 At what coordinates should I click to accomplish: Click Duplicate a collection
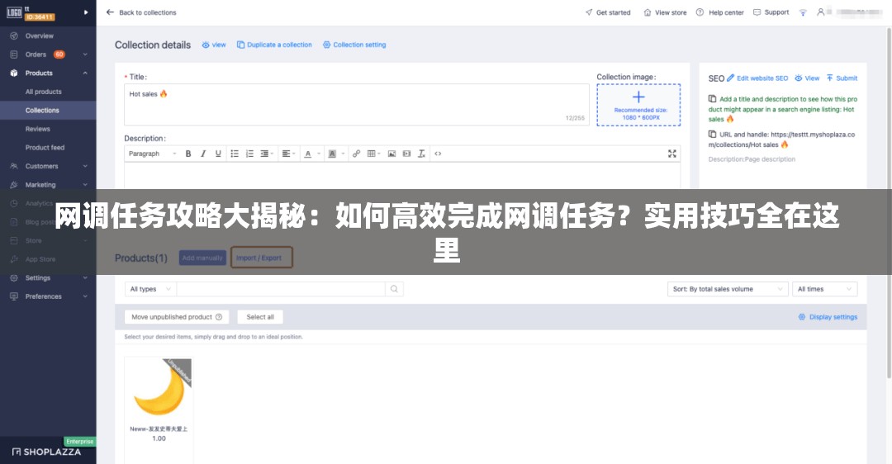click(x=274, y=45)
